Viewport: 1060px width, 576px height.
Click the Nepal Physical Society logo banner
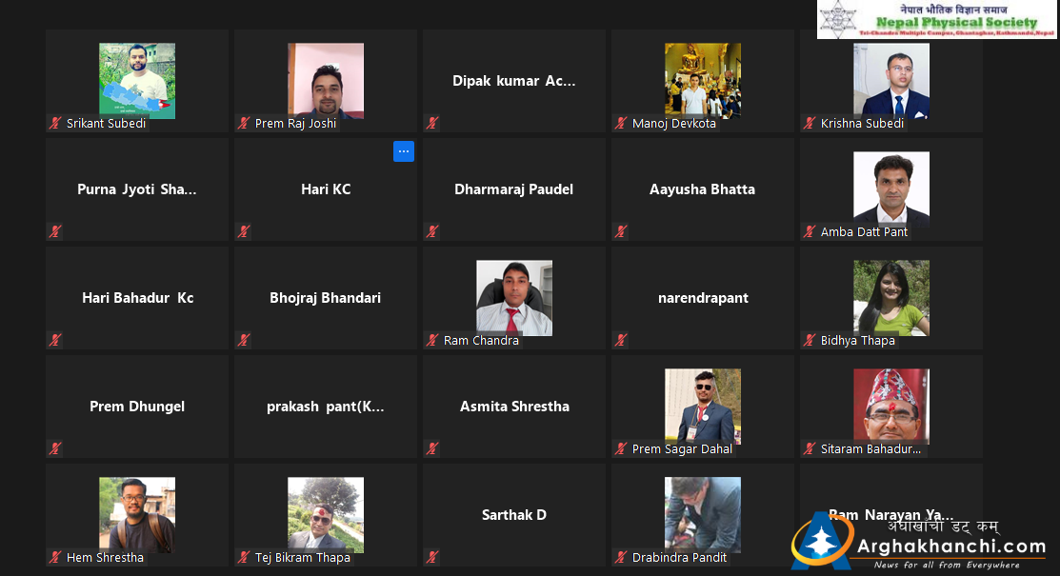(x=937, y=20)
